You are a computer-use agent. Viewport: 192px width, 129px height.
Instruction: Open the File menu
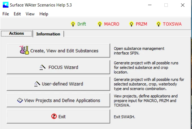pos(6,14)
